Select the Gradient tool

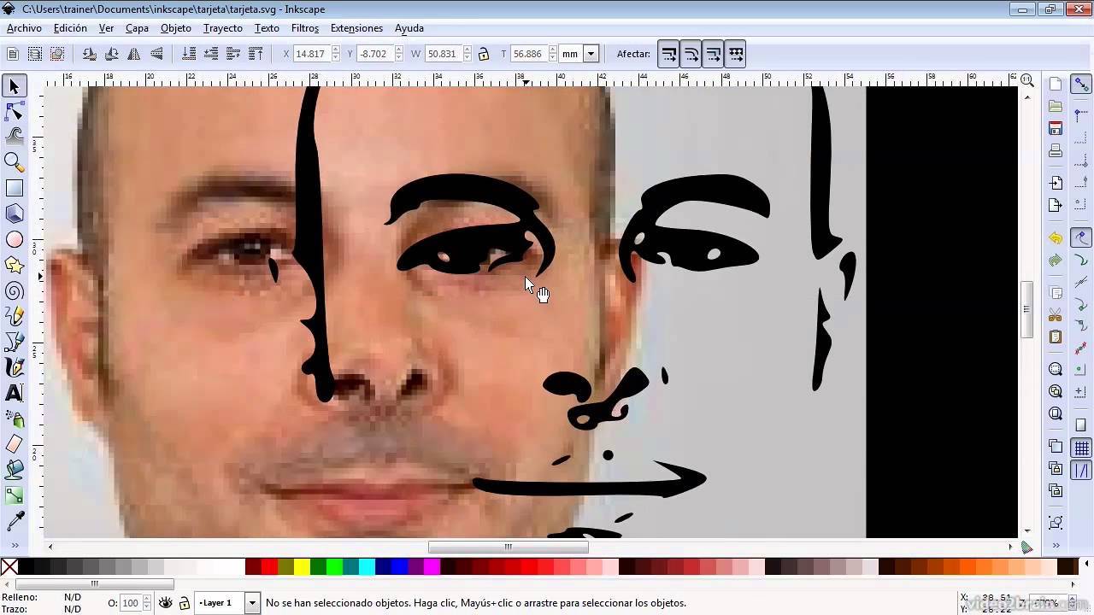click(x=14, y=495)
